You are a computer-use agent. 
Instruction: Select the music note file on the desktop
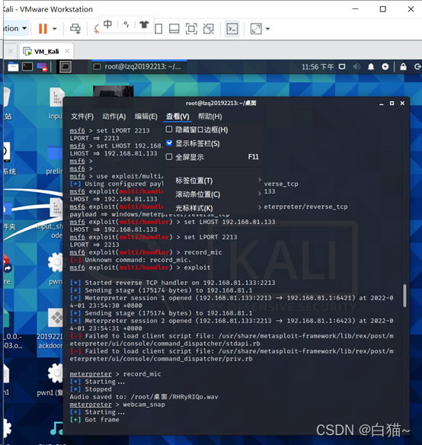pos(57,428)
